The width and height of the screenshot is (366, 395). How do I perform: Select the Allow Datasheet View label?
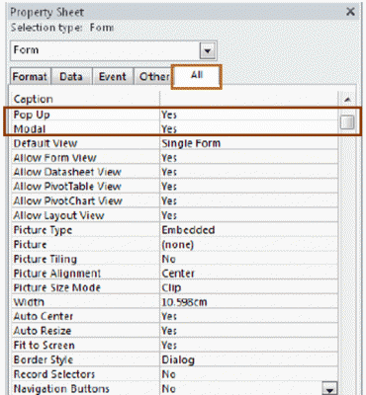click(x=67, y=172)
